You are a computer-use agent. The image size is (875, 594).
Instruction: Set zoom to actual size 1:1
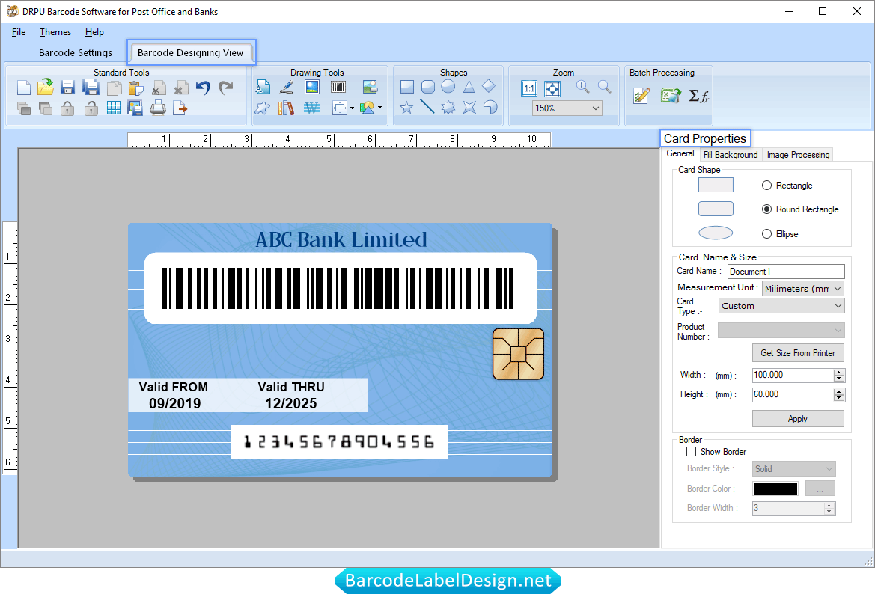click(529, 88)
